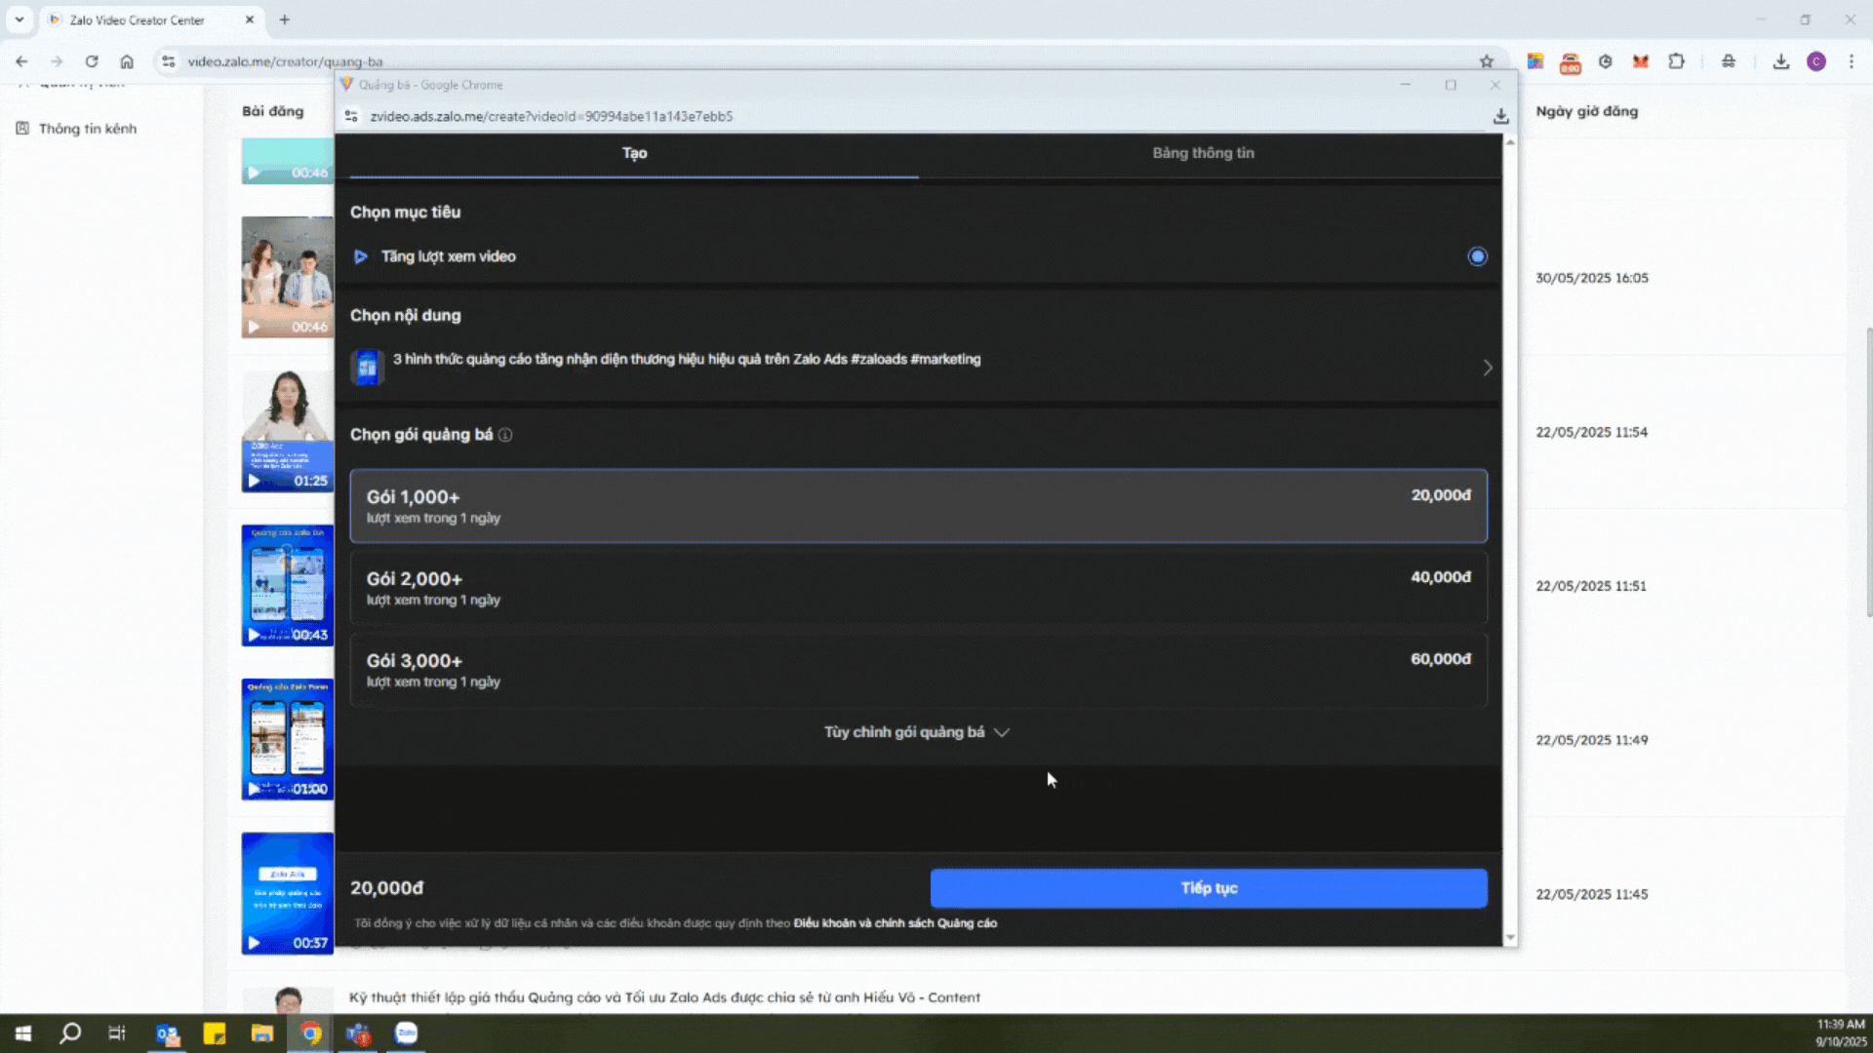
Task: Click the Thông tin kênh sidebar icon
Action: [22, 129]
